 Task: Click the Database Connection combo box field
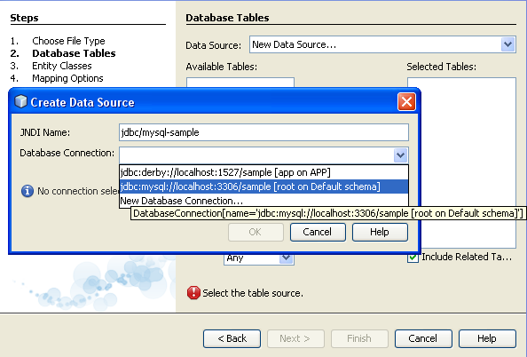click(x=263, y=155)
